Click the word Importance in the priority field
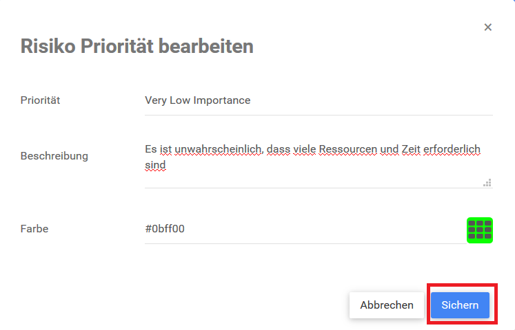Viewport: 515px width, 330px height. (224, 100)
